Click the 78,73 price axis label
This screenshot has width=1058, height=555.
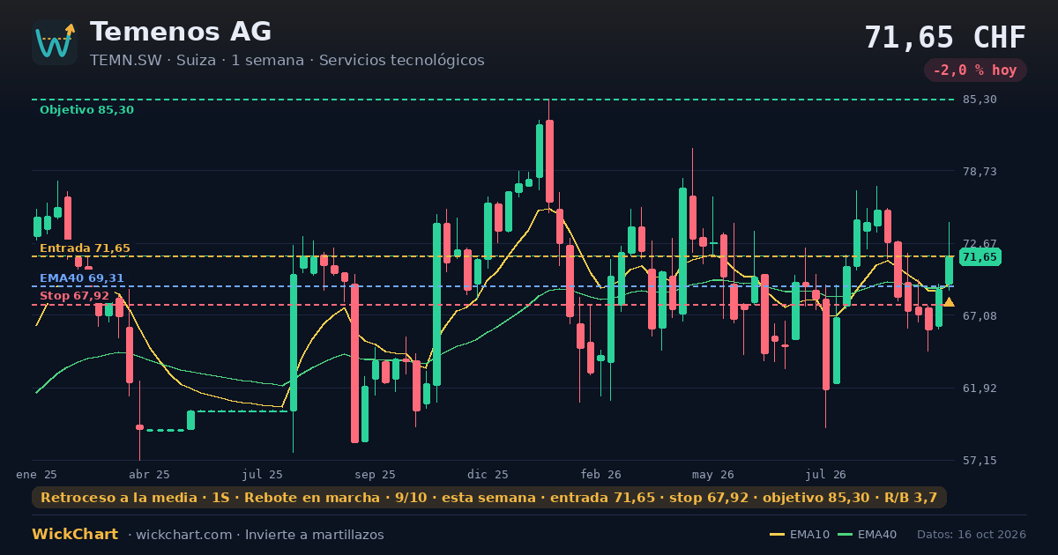(x=980, y=172)
